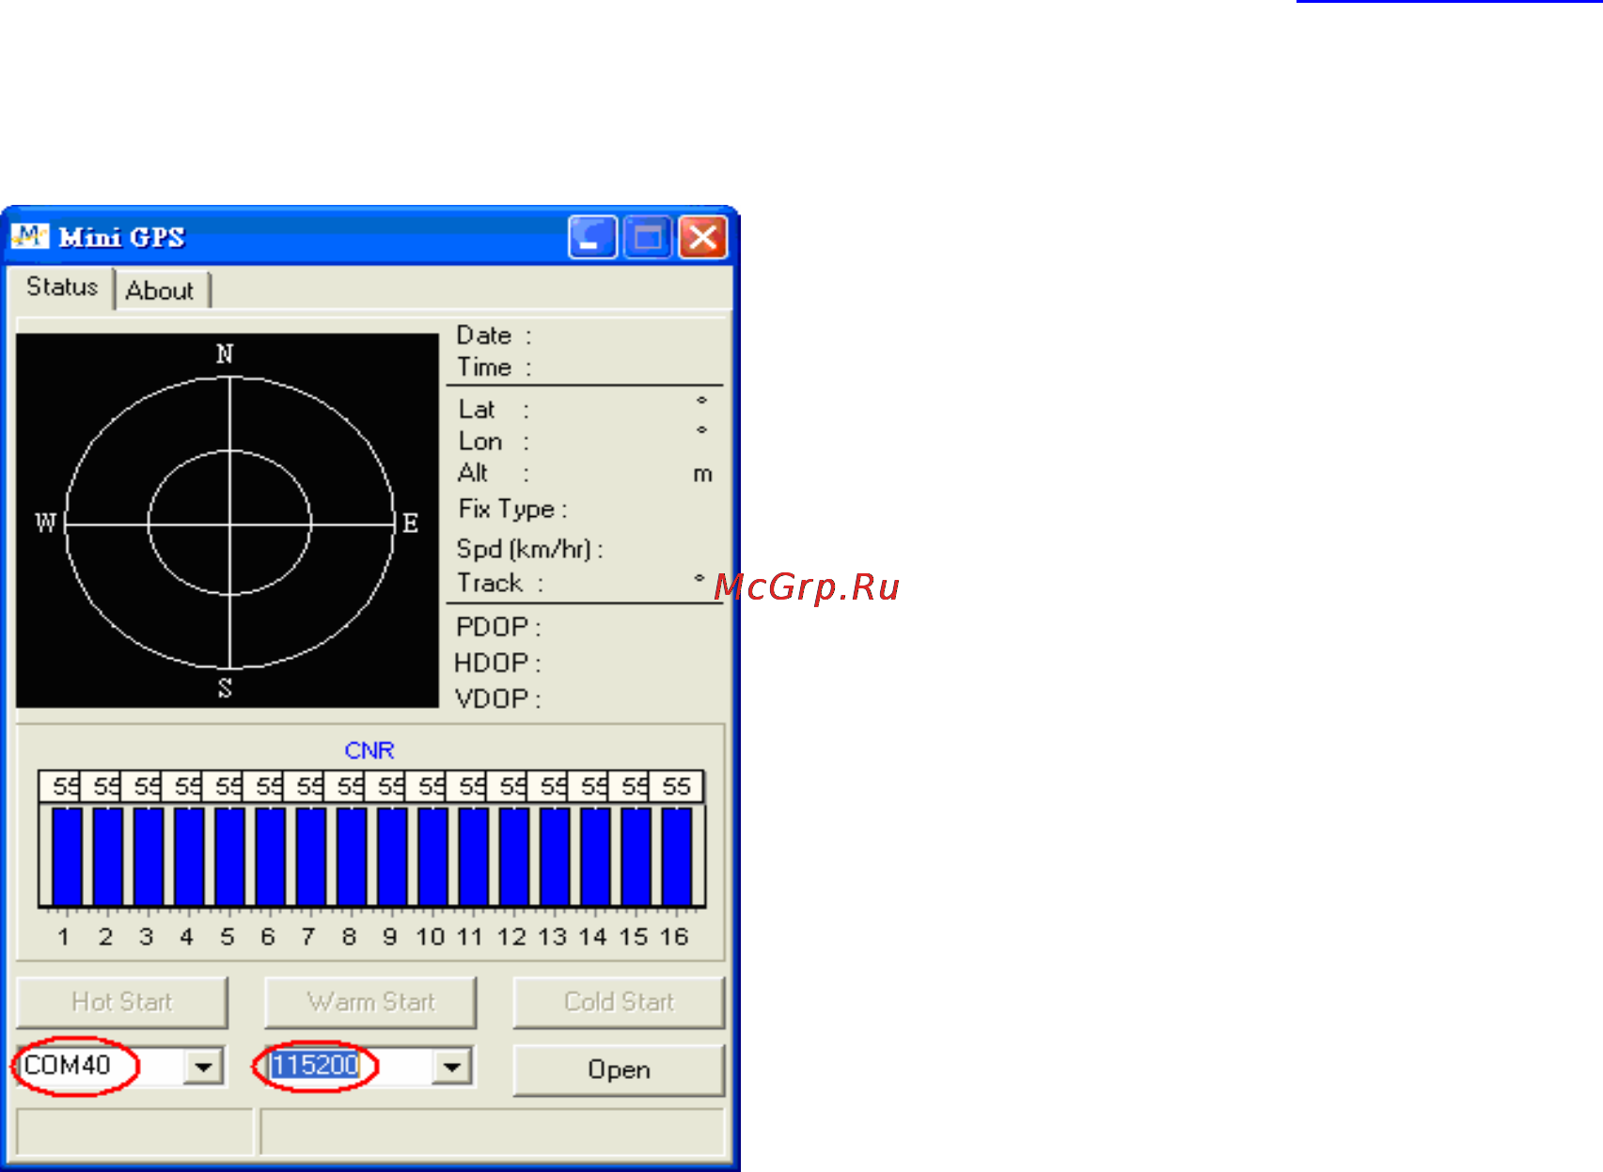This screenshot has height=1172, width=1603.
Task: Click the Lat label
Action: point(494,410)
